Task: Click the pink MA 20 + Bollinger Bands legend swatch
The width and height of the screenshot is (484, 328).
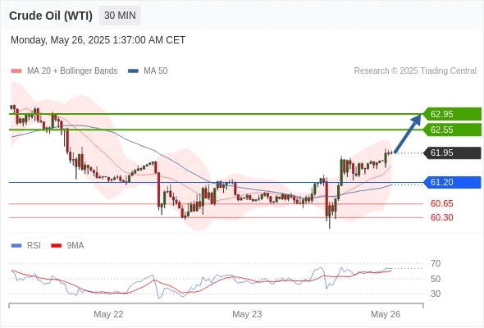Action: (16, 71)
